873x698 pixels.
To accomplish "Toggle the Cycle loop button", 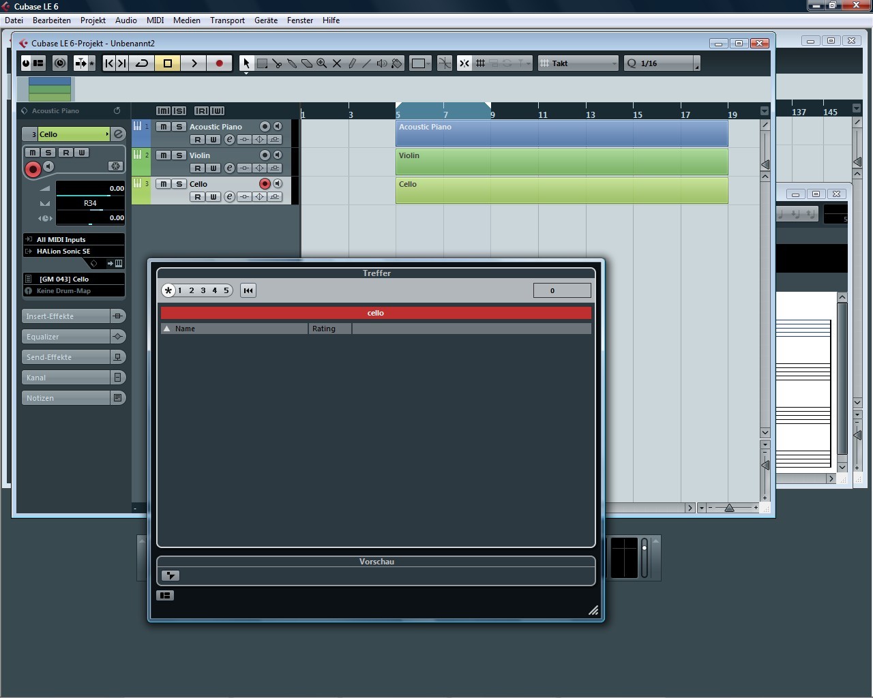I will point(142,63).
